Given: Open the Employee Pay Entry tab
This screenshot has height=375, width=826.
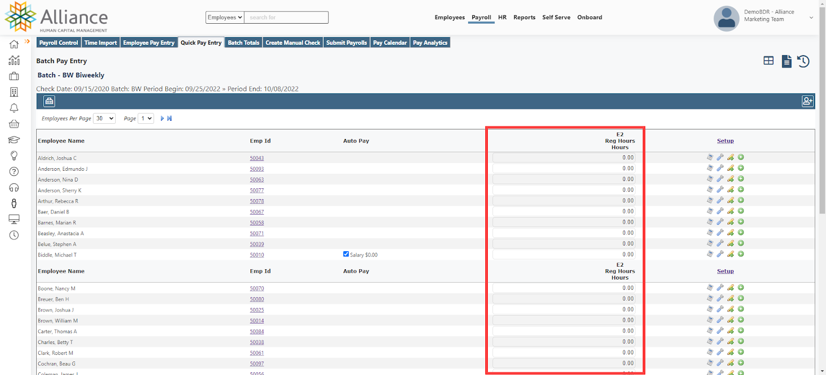Looking at the screenshot, I should click(149, 43).
